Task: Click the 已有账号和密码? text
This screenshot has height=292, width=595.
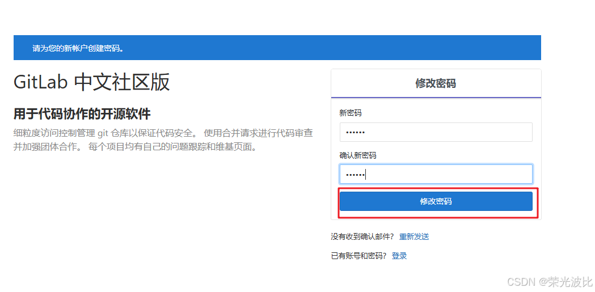Action: [x=359, y=256]
